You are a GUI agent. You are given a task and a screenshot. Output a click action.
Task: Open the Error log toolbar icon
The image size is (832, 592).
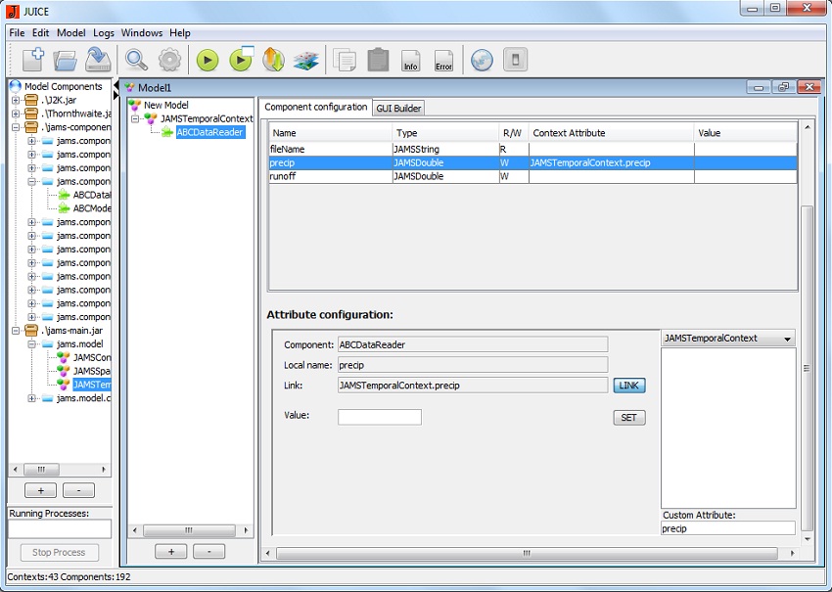(x=443, y=61)
